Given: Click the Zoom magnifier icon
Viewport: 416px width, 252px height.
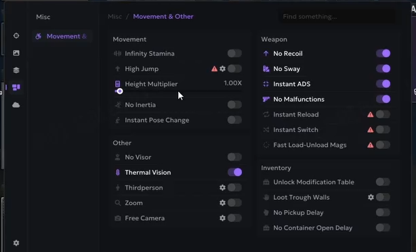Looking at the screenshot, I should [117, 203].
